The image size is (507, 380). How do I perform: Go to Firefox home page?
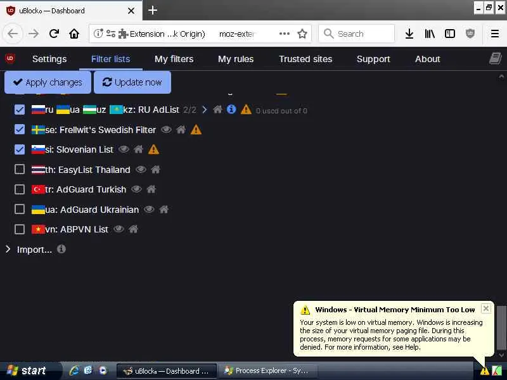(74, 34)
